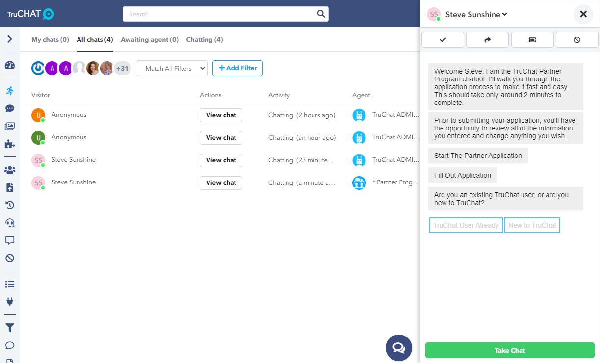Open the history clock sidebar icon
This screenshot has height=363, width=600.
pyautogui.click(x=9, y=205)
